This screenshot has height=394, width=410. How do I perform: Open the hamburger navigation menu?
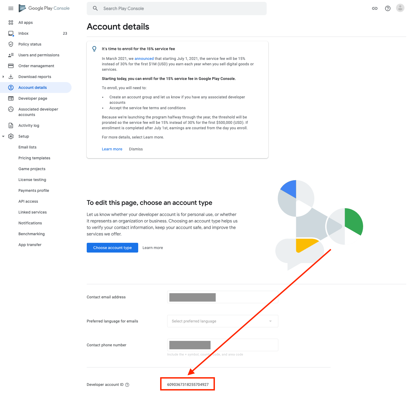(x=11, y=8)
